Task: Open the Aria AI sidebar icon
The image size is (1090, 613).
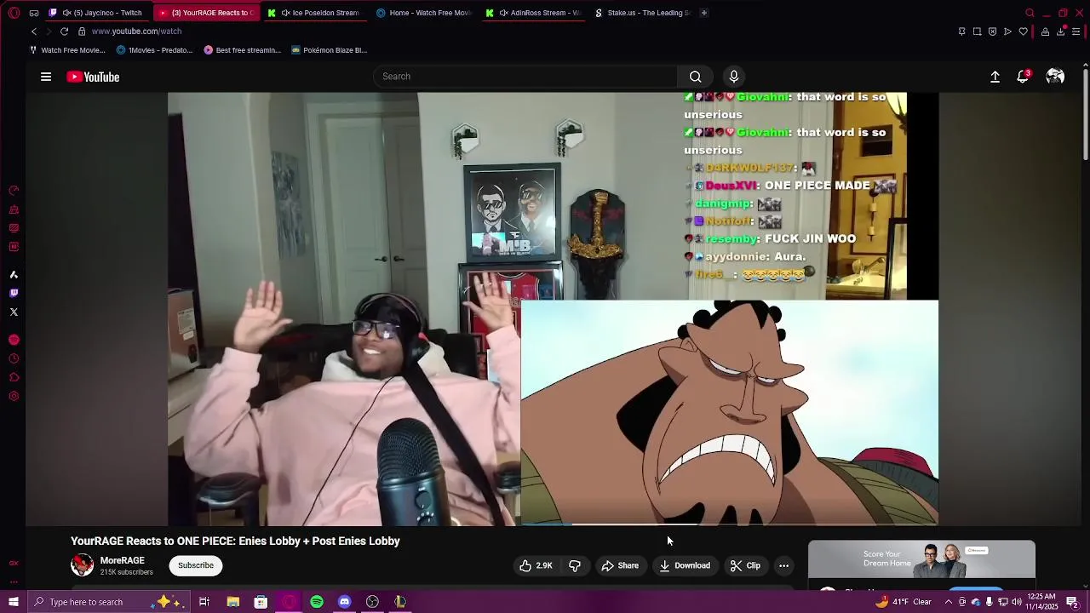Action: tap(14, 274)
